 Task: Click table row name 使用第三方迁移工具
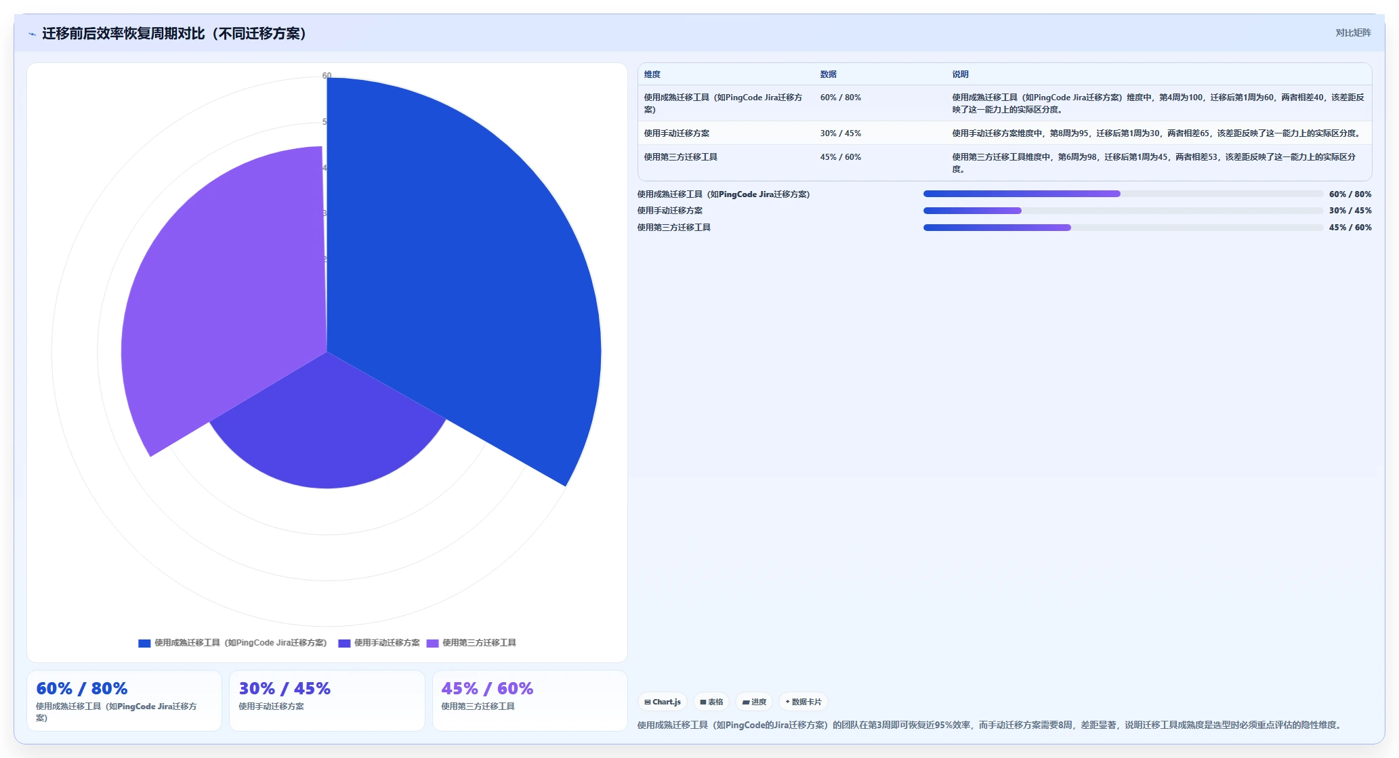(x=680, y=157)
